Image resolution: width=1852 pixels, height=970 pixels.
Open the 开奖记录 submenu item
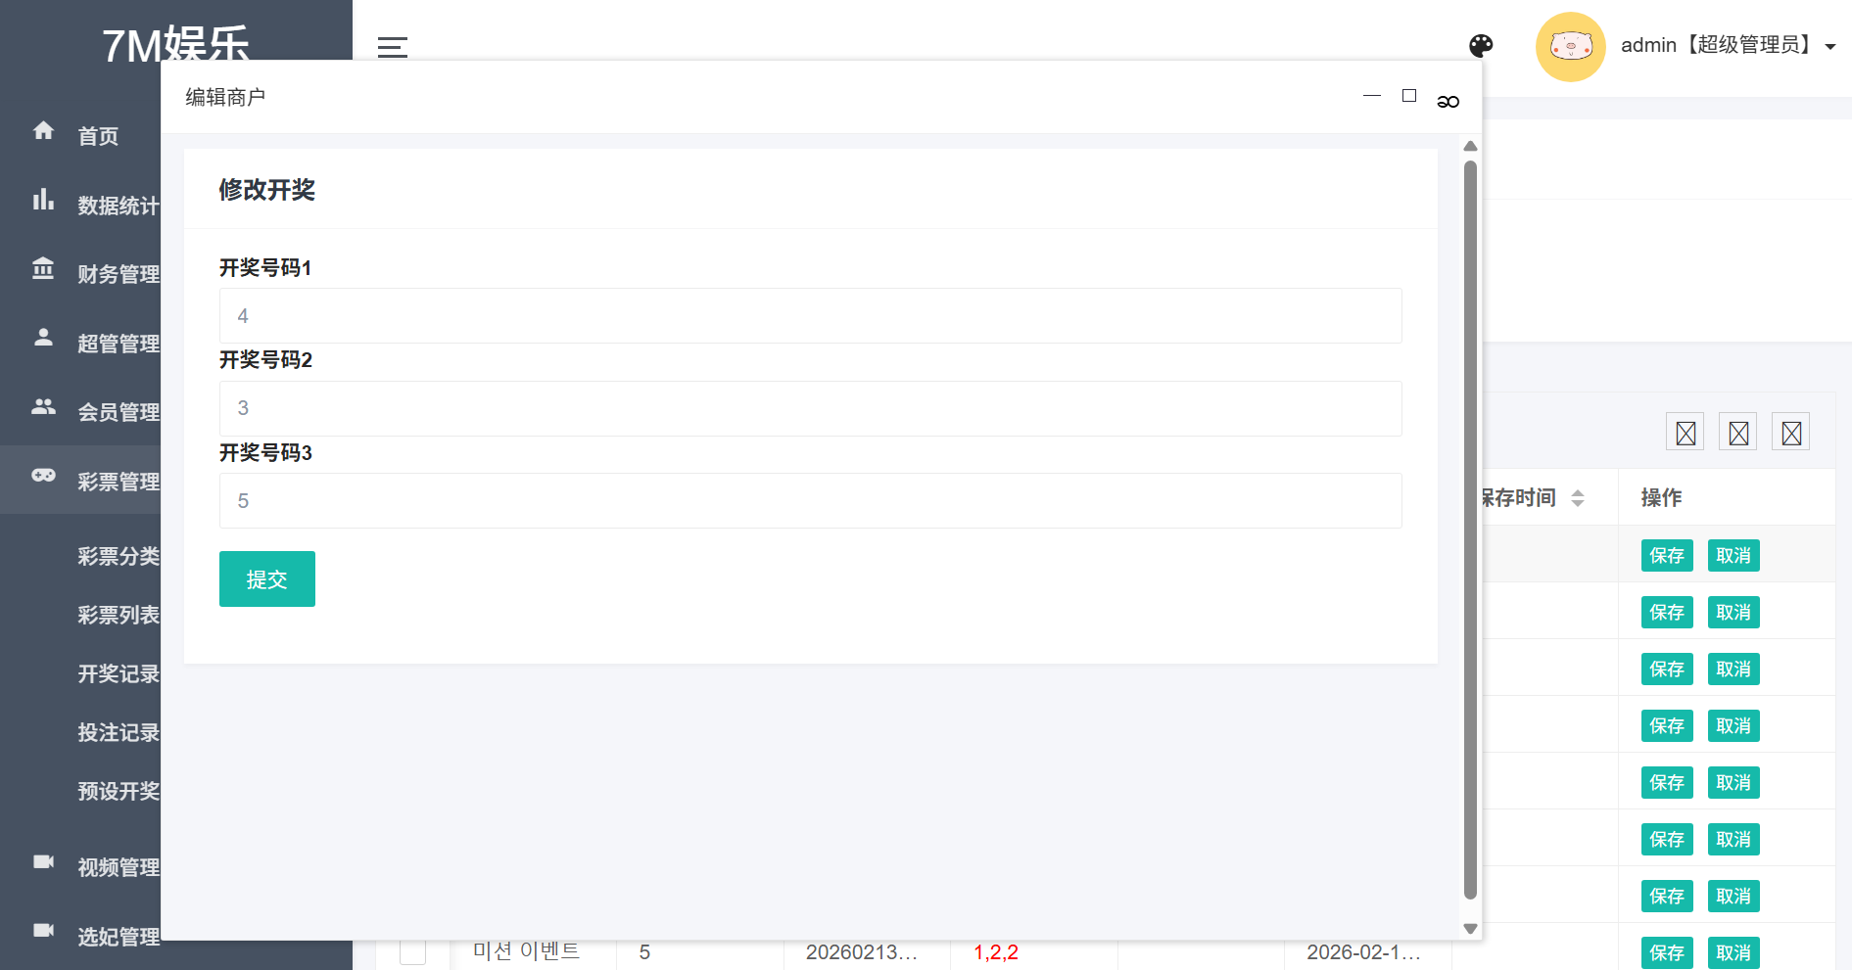(119, 673)
